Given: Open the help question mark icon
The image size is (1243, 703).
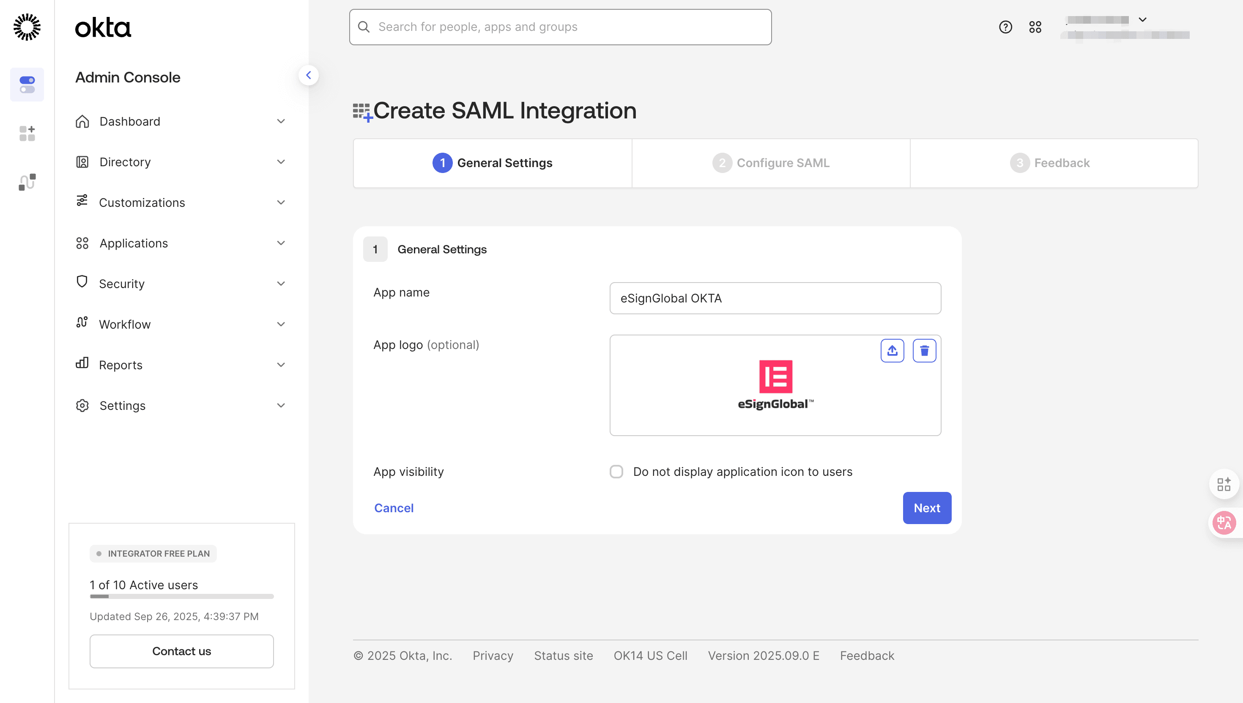Looking at the screenshot, I should (1005, 27).
